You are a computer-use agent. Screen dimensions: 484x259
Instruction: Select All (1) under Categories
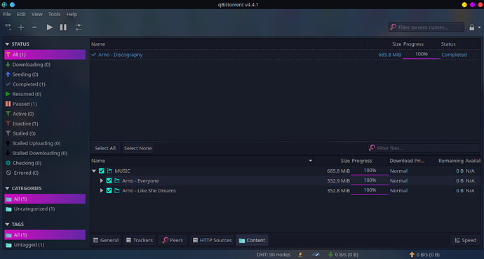[45, 199]
